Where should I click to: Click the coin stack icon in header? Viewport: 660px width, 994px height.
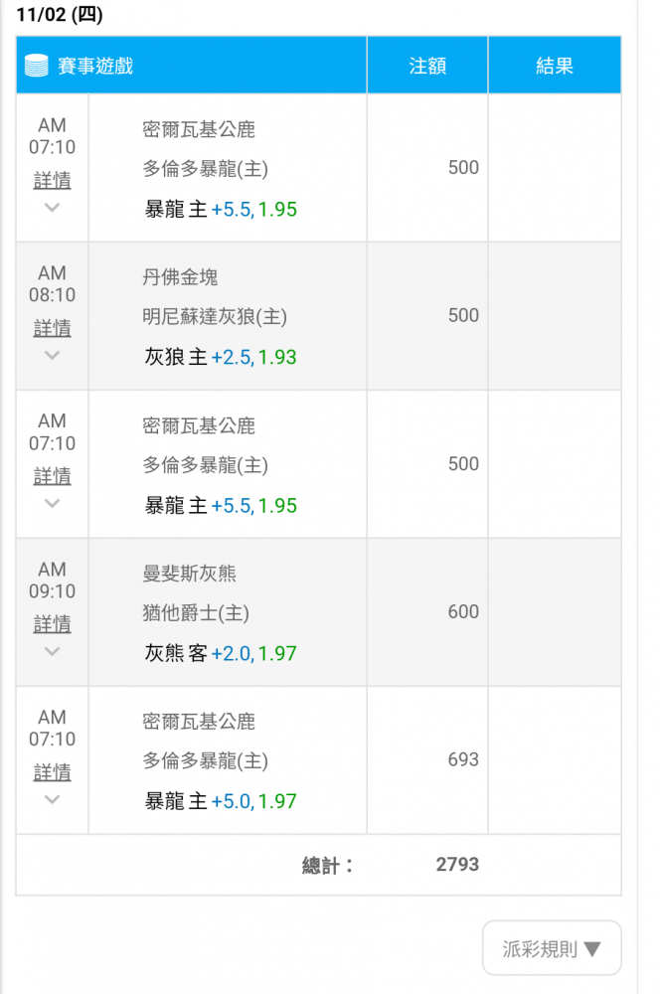tap(36, 66)
